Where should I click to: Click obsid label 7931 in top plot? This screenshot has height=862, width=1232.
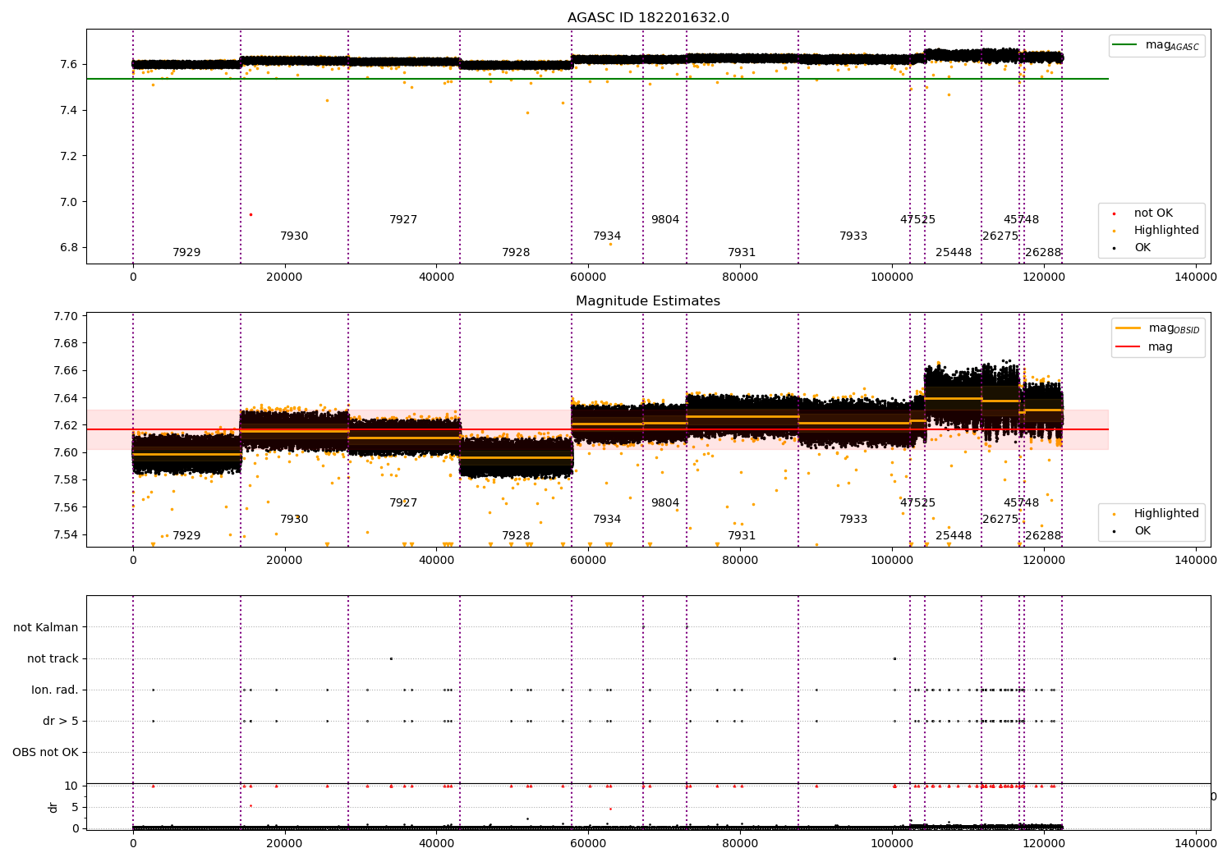(742, 253)
